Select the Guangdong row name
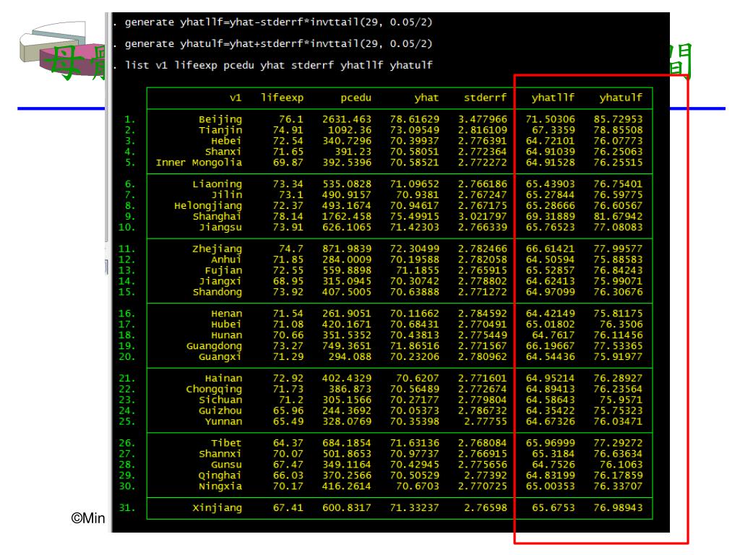Image resolution: width=740 pixels, height=555 pixels. 214,346
